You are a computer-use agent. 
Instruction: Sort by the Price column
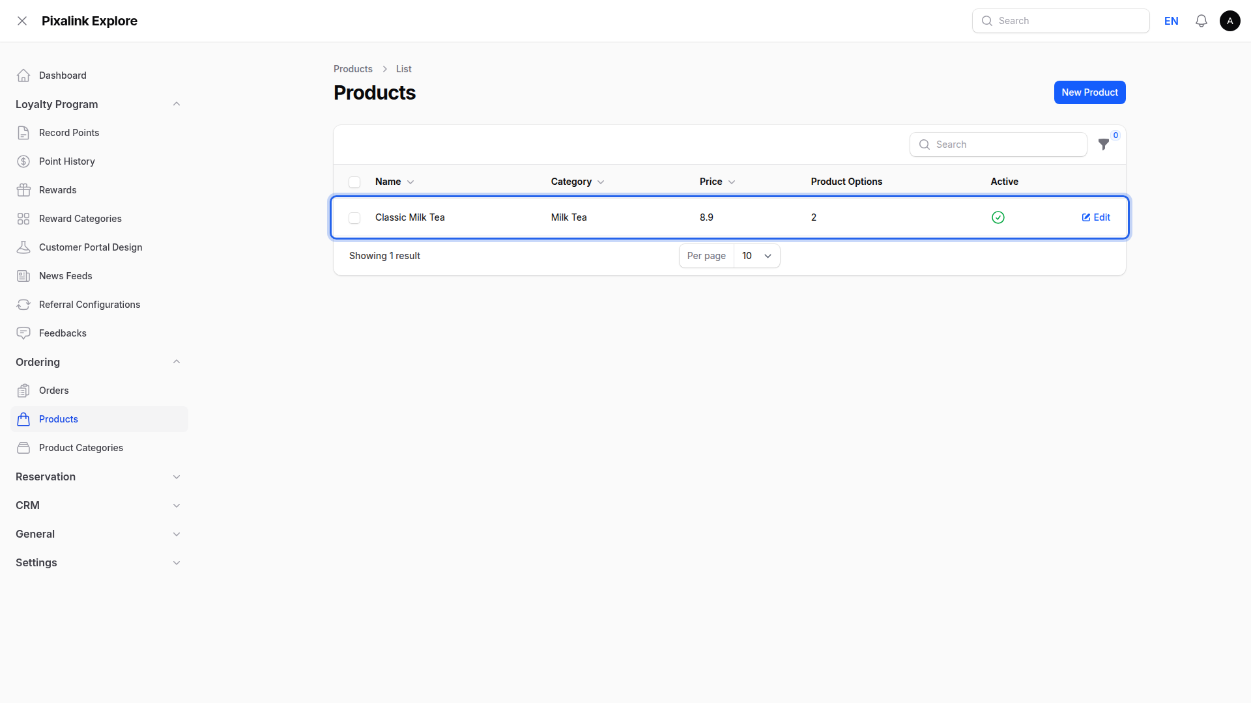pyautogui.click(x=717, y=182)
